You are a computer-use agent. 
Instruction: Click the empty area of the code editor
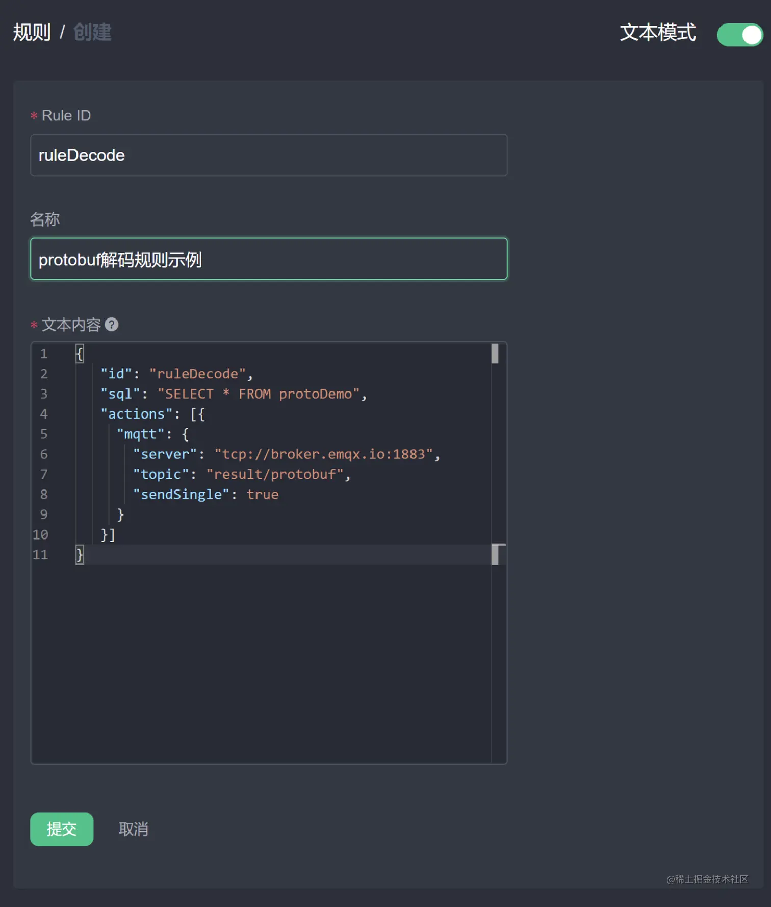point(261,664)
